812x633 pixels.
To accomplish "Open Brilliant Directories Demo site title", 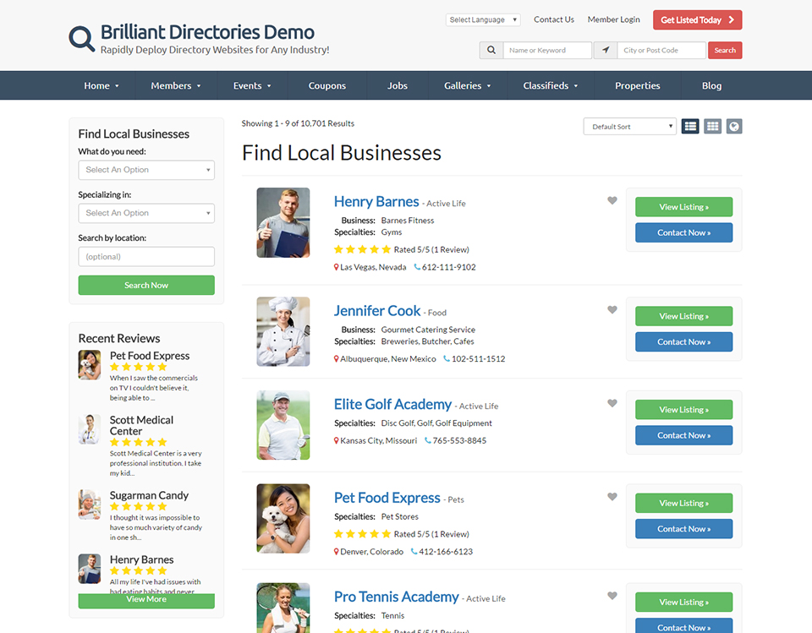I will (x=207, y=32).
